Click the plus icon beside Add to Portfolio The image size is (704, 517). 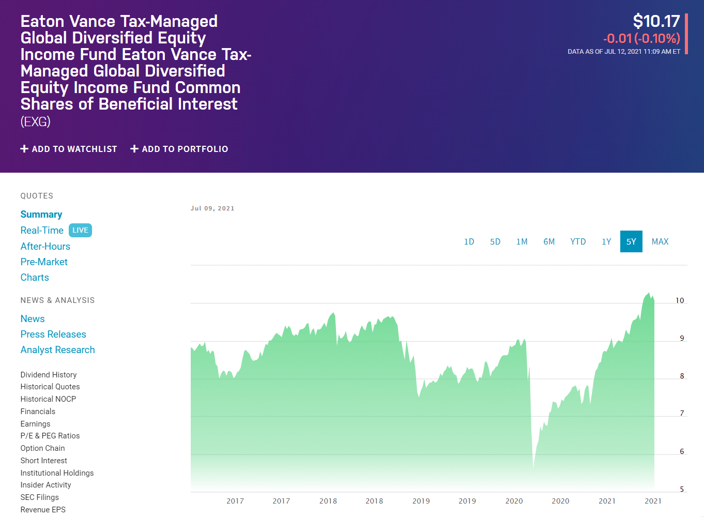(x=134, y=149)
